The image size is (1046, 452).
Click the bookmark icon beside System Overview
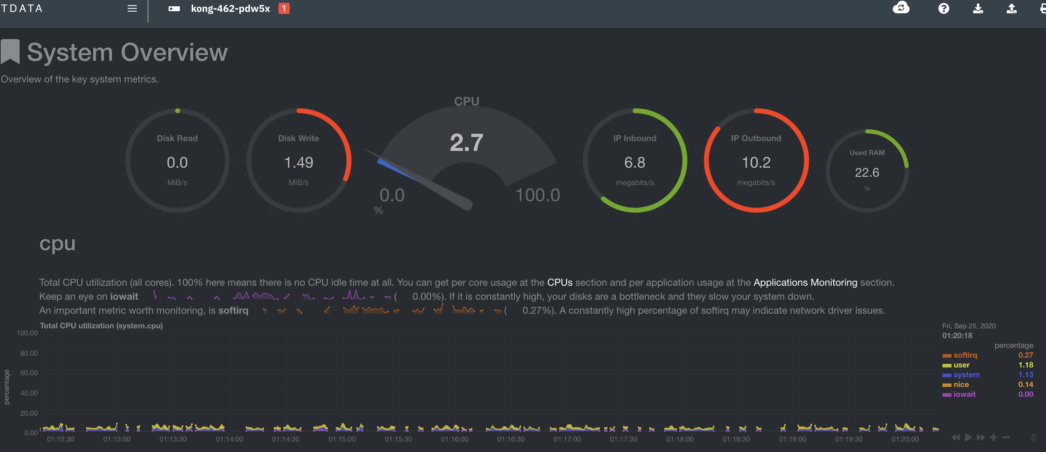coord(9,51)
